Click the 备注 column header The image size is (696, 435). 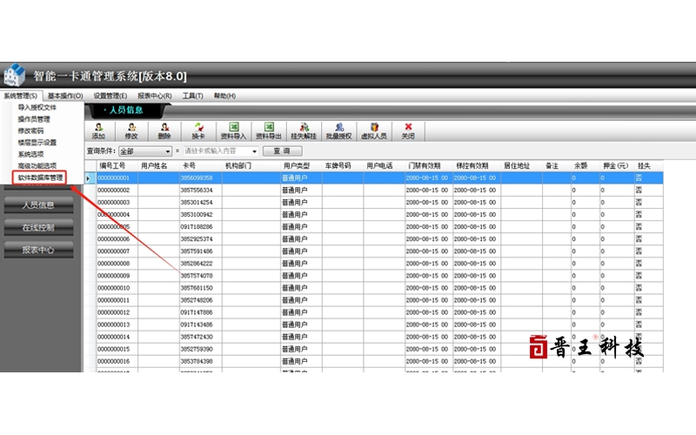pyautogui.click(x=556, y=165)
